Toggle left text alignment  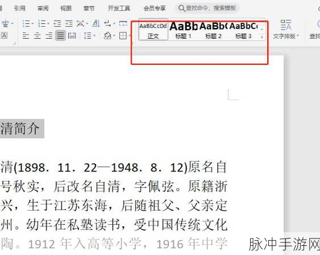pos(26,36)
